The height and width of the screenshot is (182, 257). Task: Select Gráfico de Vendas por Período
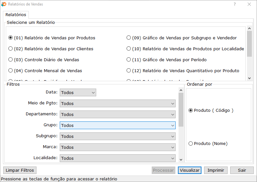coord(129,60)
